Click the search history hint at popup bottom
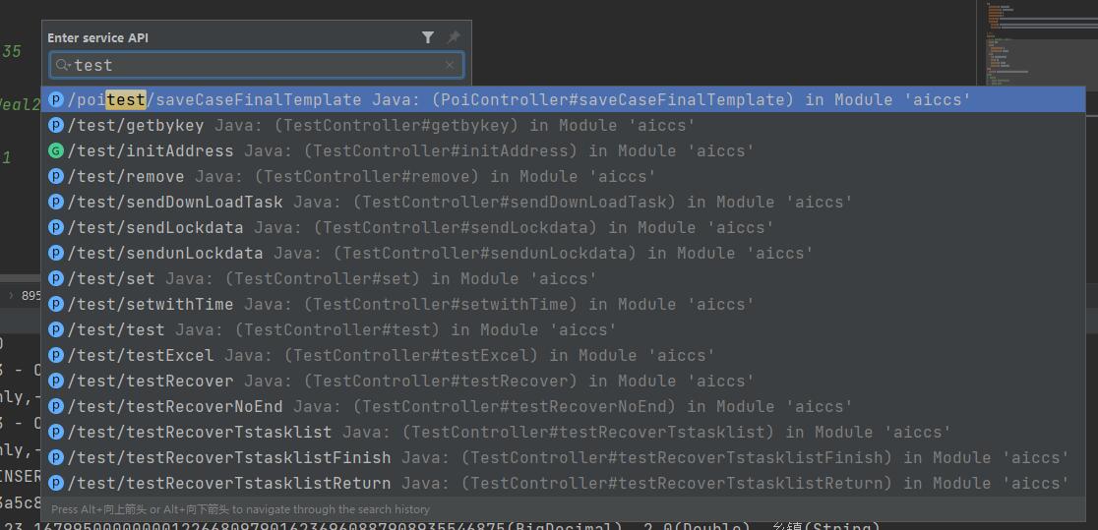This screenshot has width=1098, height=530. pos(240,509)
